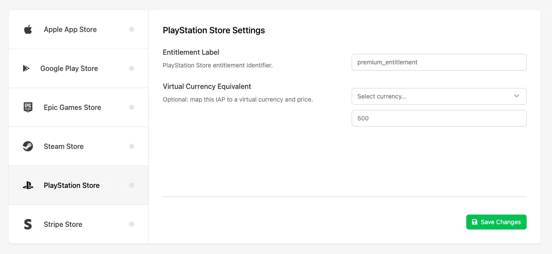Click the Epic Games Store status dot
The width and height of the screenshot is (552, 254).
[x=132, y=107]
